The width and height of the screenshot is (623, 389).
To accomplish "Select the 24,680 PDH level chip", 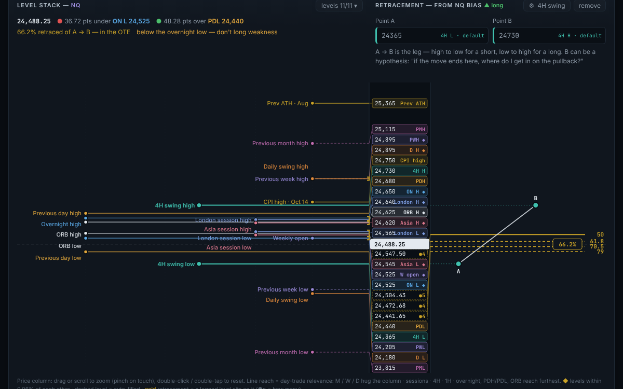I will tap(400, 181).
